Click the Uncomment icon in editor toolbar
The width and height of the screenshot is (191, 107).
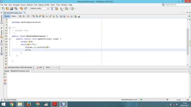click(79, 16)
